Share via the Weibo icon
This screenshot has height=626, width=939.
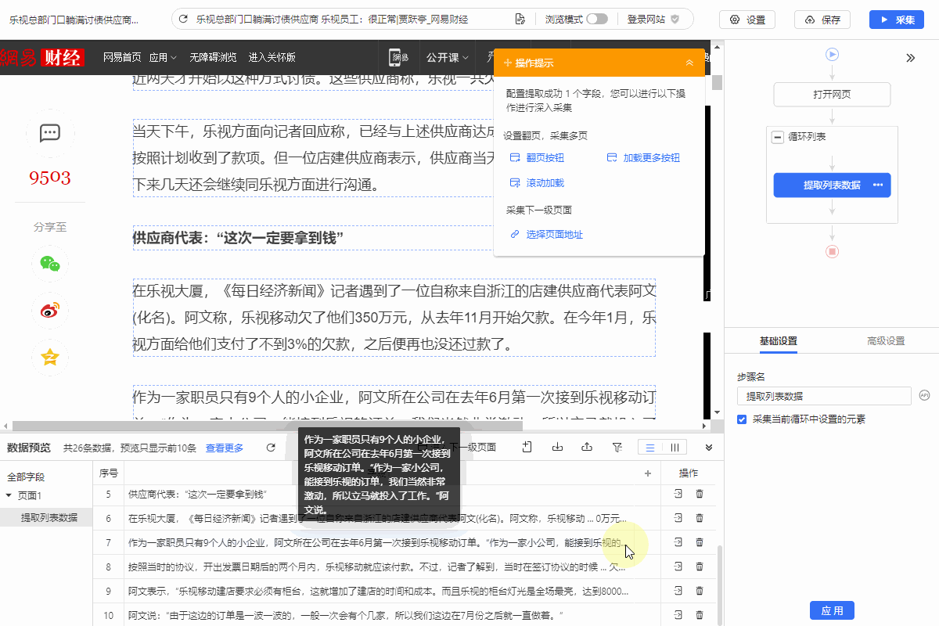[x=50, y=311]
